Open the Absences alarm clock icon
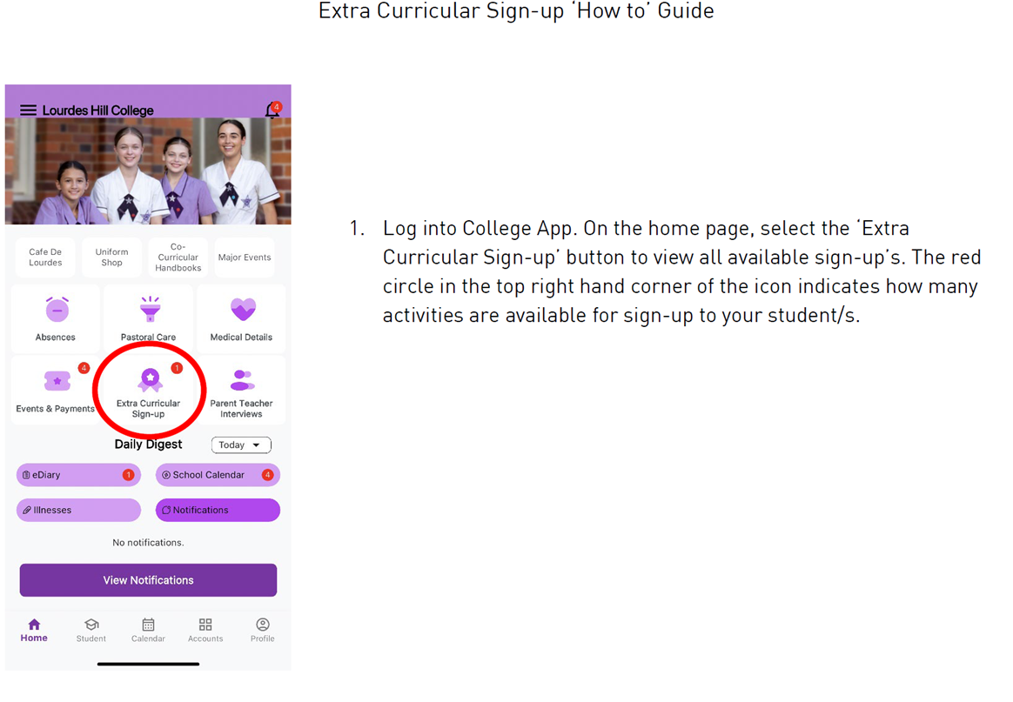 [x=57, y=310]
